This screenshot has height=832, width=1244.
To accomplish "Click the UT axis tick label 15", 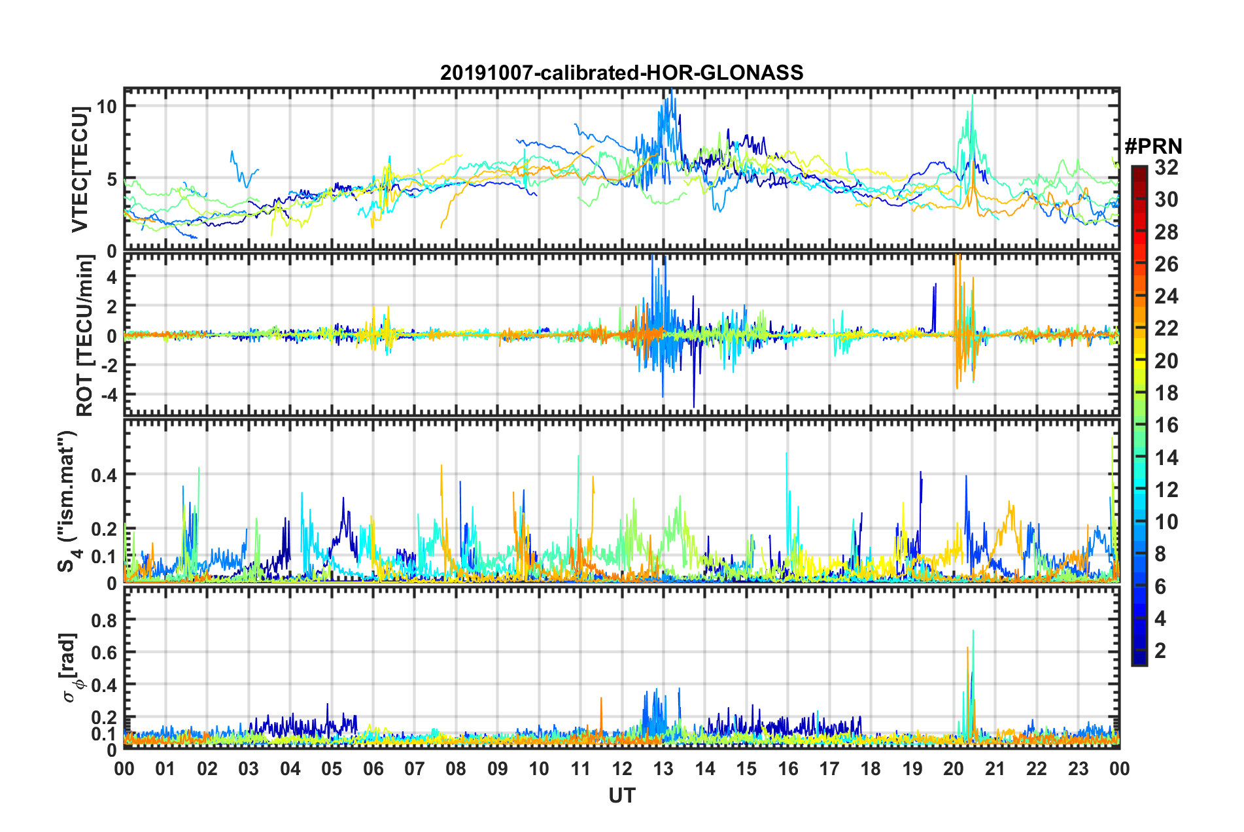I will click(746, 769).
